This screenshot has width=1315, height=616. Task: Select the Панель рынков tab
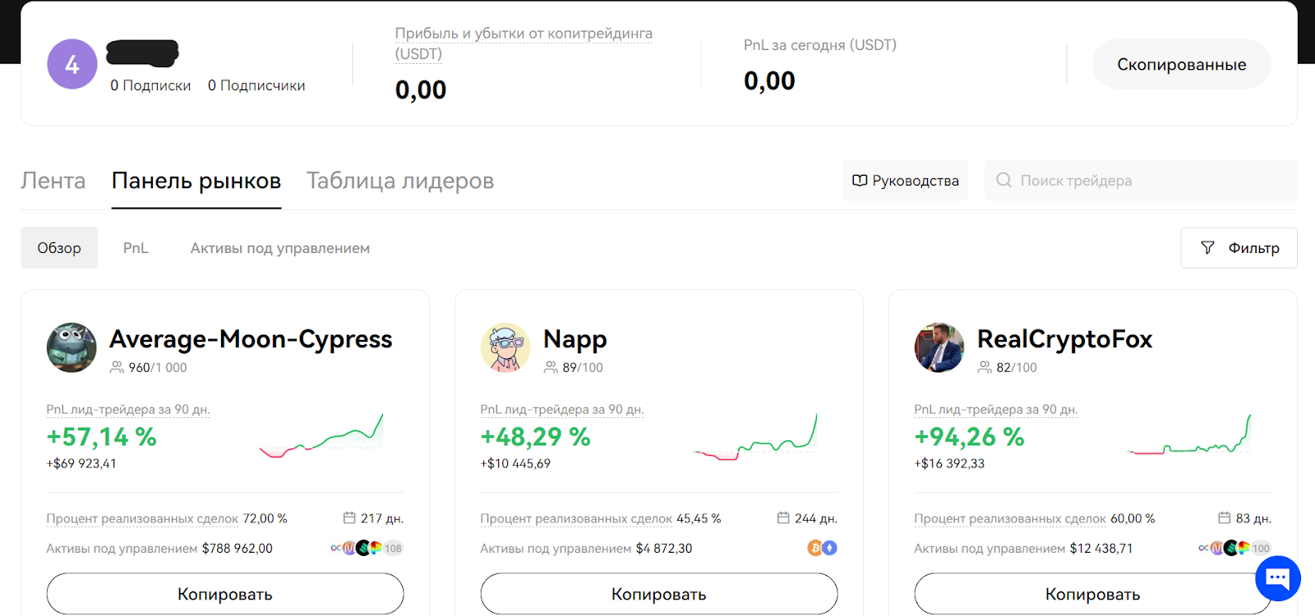point(196,181)
